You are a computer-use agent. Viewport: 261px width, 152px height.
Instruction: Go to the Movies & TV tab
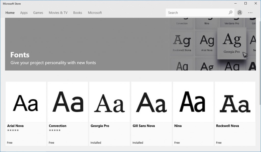coord(58,13)
